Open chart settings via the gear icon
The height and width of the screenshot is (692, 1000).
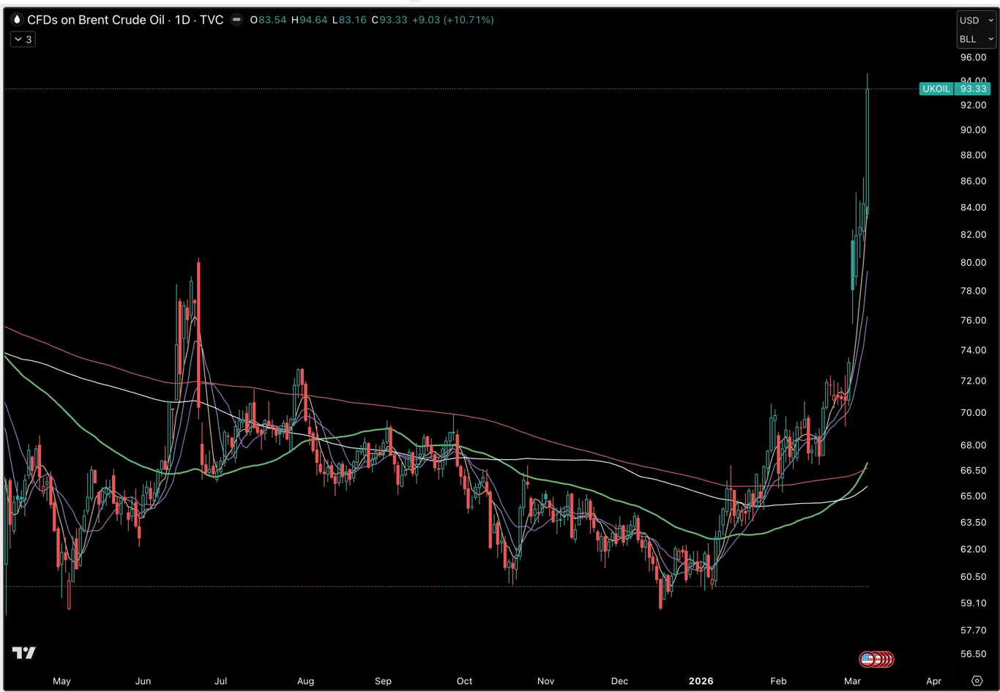[977, 681]
